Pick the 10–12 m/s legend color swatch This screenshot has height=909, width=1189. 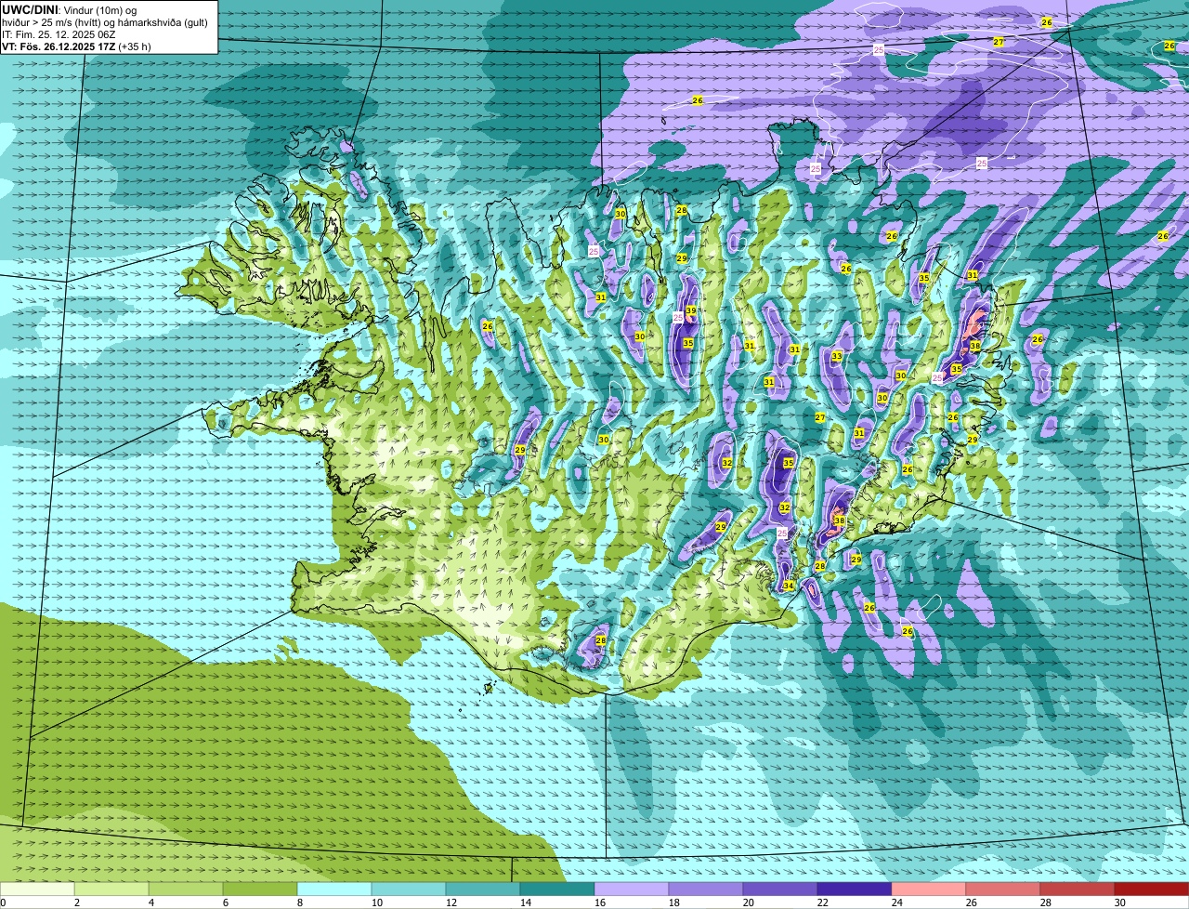coord(409,889)
